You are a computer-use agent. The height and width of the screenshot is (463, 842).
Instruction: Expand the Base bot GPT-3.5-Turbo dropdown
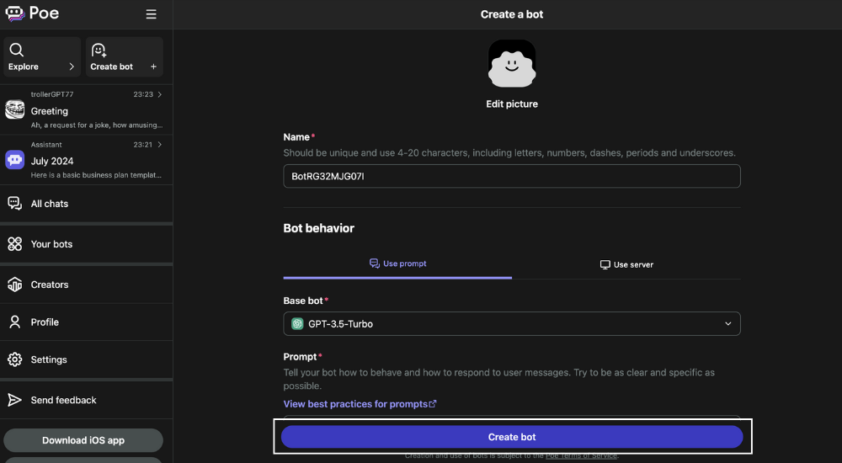coord(512,324)
